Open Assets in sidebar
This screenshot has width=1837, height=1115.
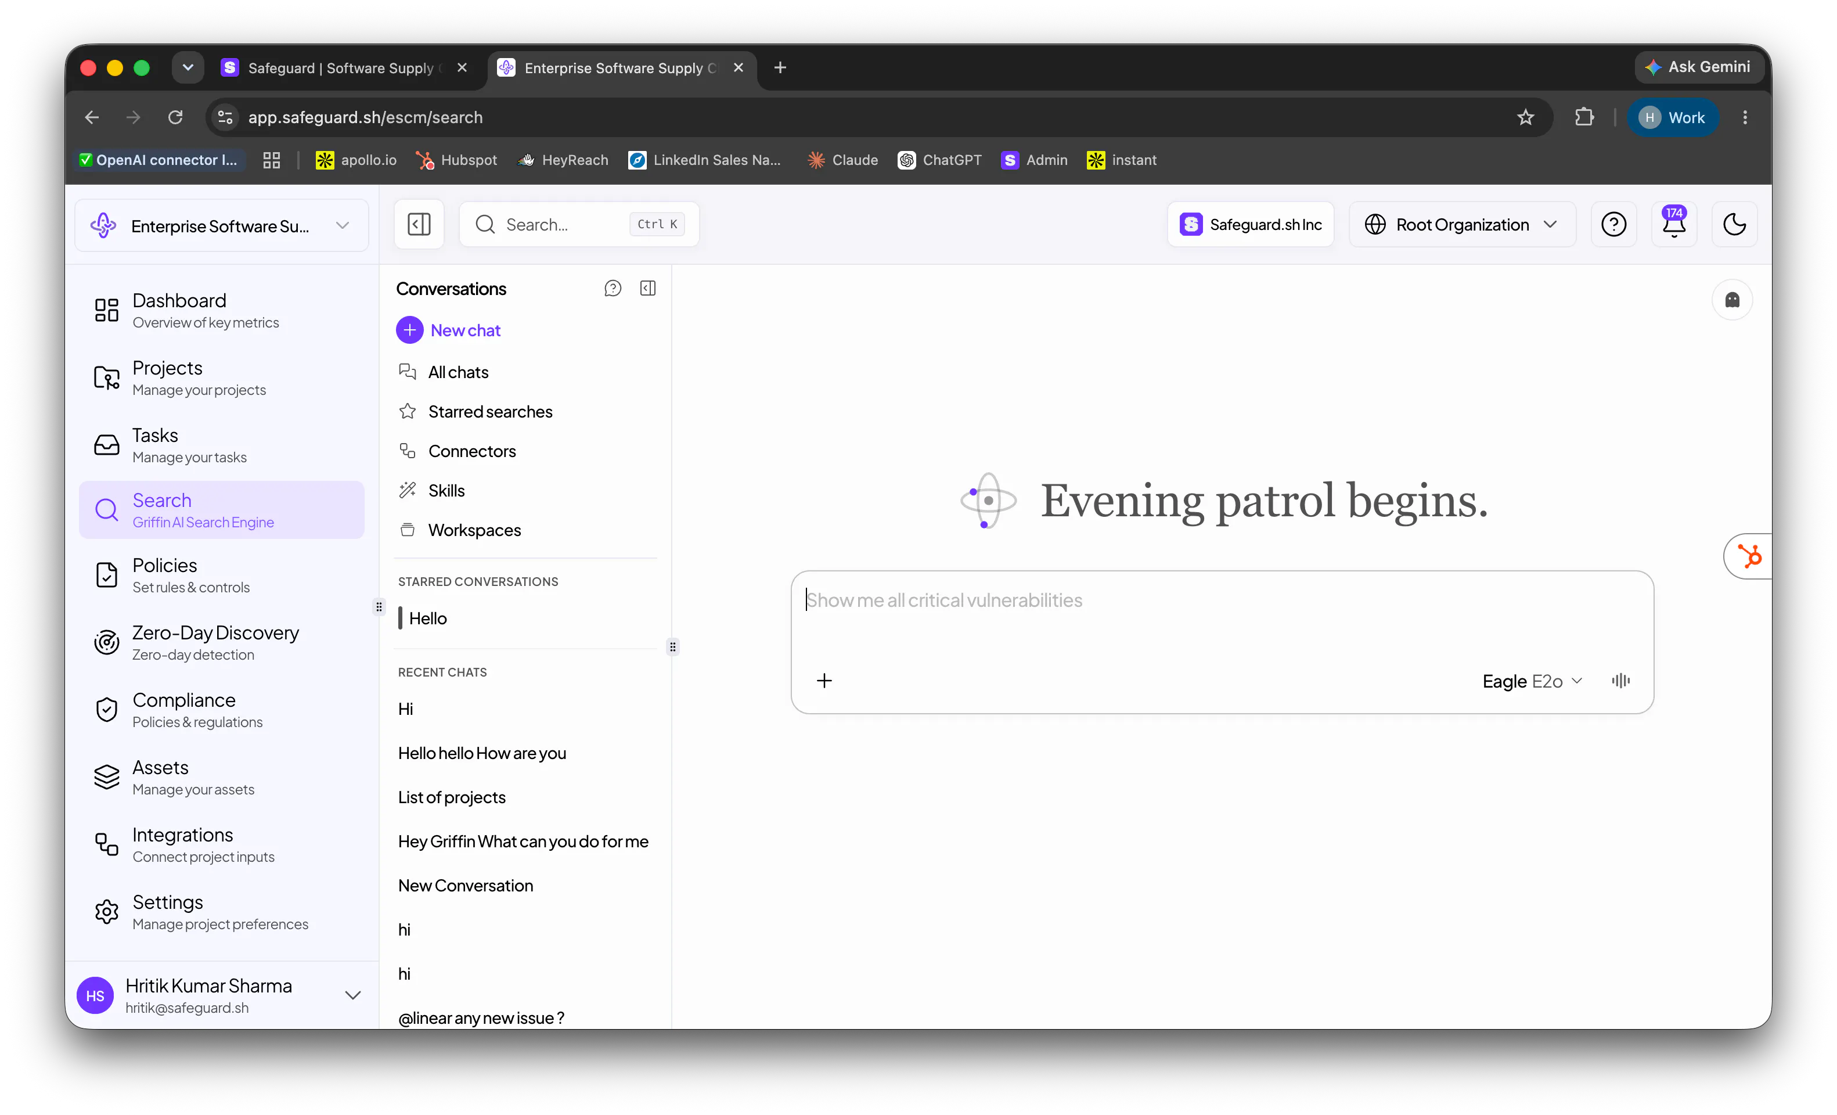coord(221,777)
